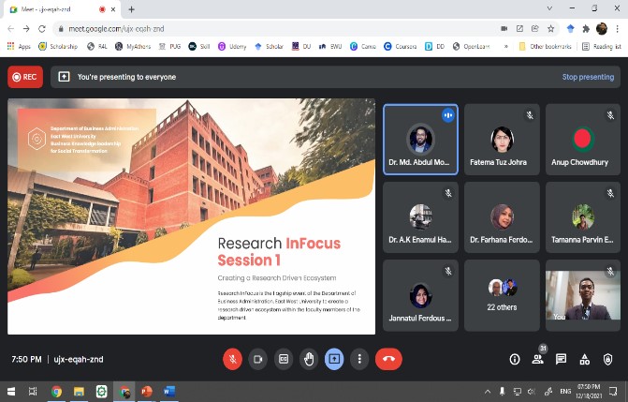Viewport: 628px width, 402px height.
Task: Reload the Meet page
Action: click(x=42, y=29)
